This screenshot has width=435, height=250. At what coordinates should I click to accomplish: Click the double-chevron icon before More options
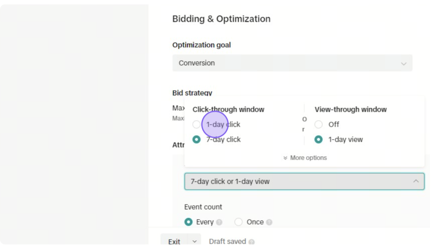[285, 158]
